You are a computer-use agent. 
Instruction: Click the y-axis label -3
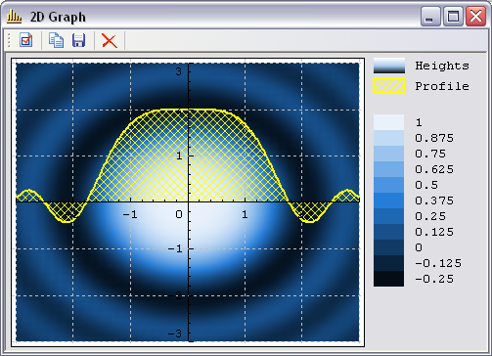[x=175, y=334]
